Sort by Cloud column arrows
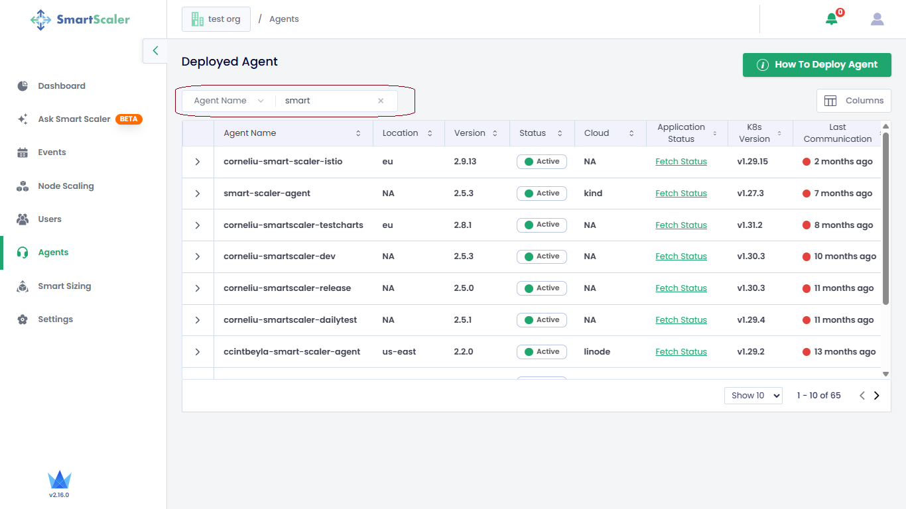 click(x=631, y=133)
